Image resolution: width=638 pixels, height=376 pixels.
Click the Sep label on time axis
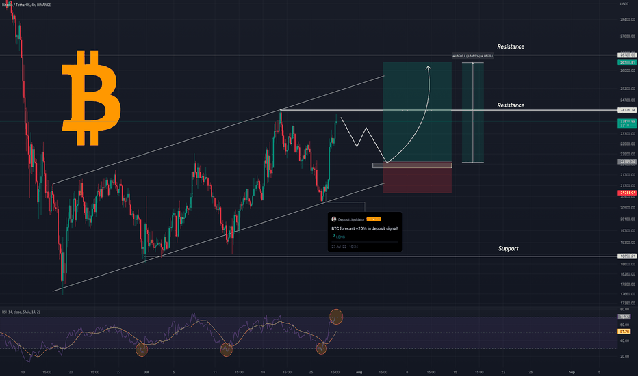pyautogui.click(x=572, y=372)
